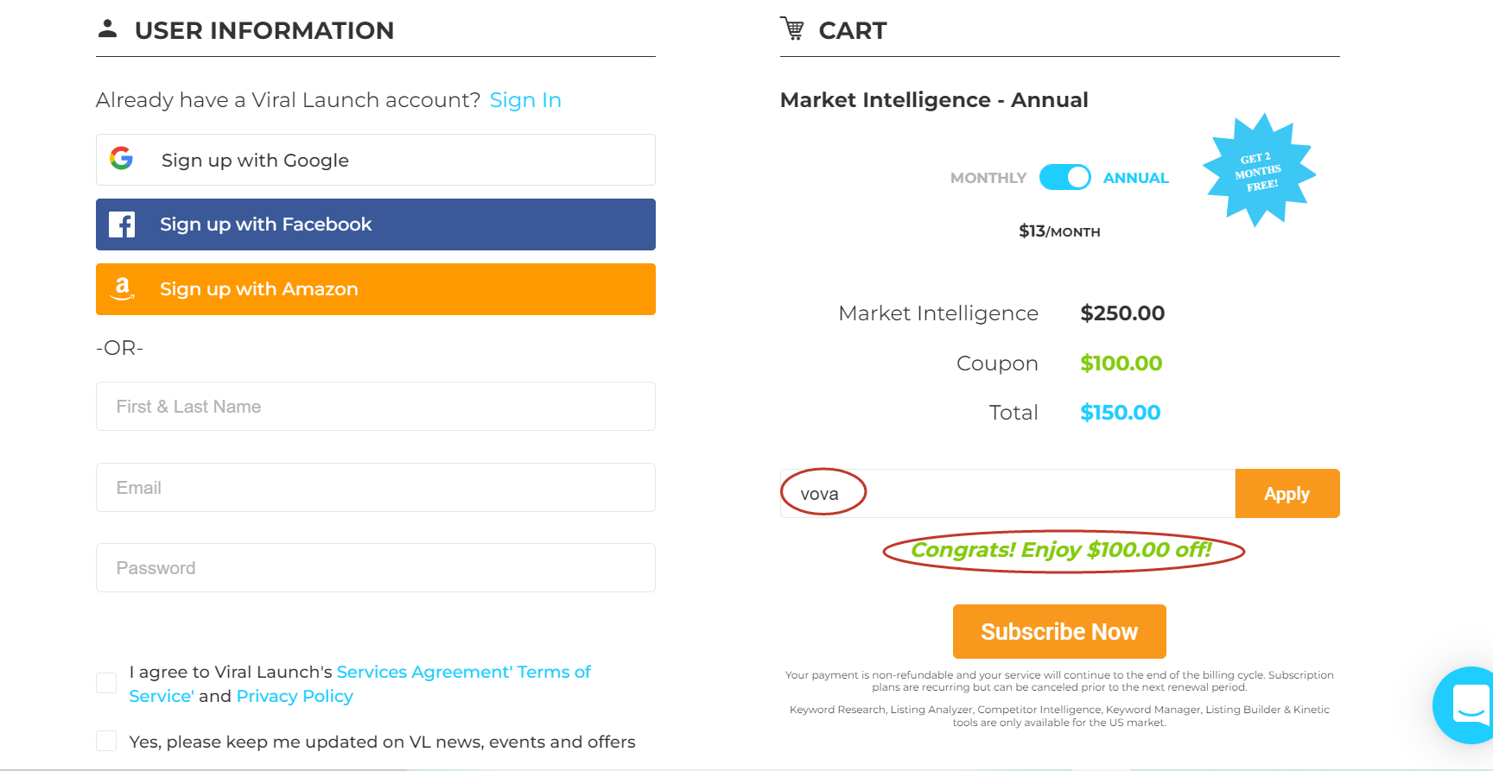Click the Subscribe Now button
The height and width of the screenshot is (771, 1493).
point(1059,631)
